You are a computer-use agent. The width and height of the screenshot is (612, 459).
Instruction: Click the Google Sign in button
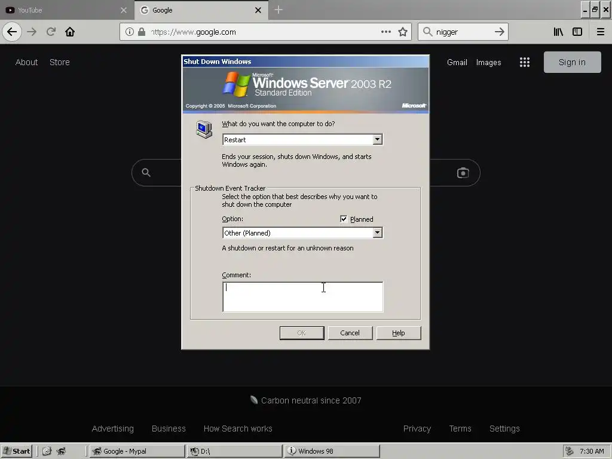(572, 62)
